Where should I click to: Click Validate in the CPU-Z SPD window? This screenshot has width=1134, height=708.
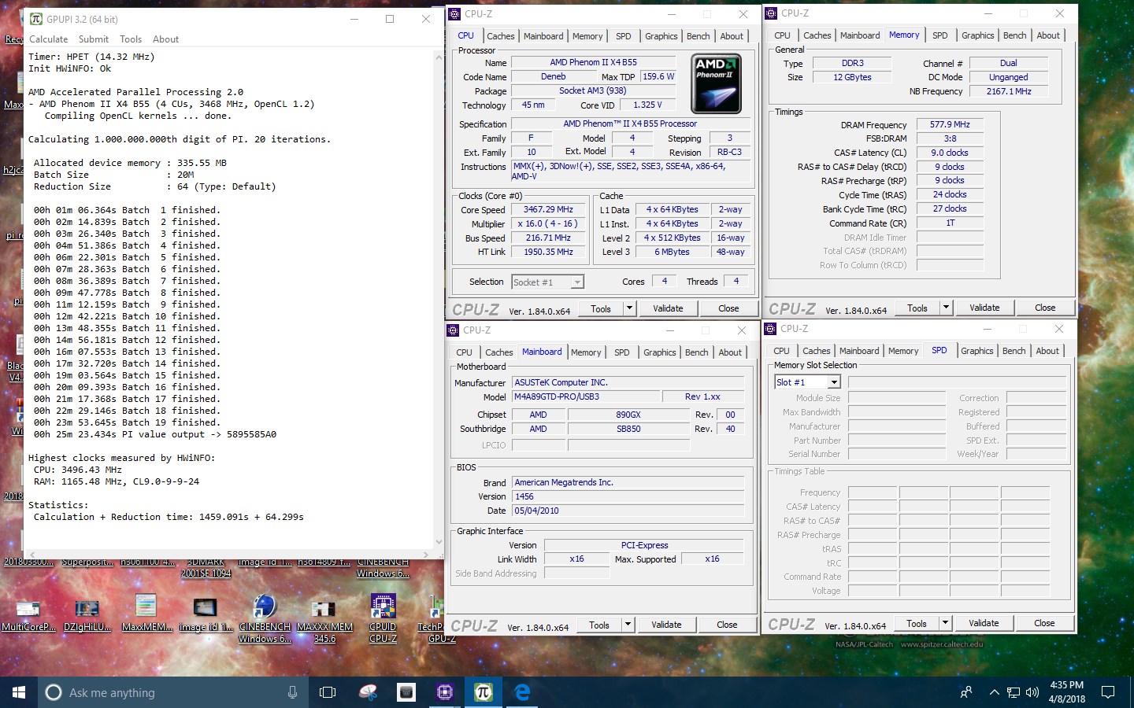coord(984,623)
